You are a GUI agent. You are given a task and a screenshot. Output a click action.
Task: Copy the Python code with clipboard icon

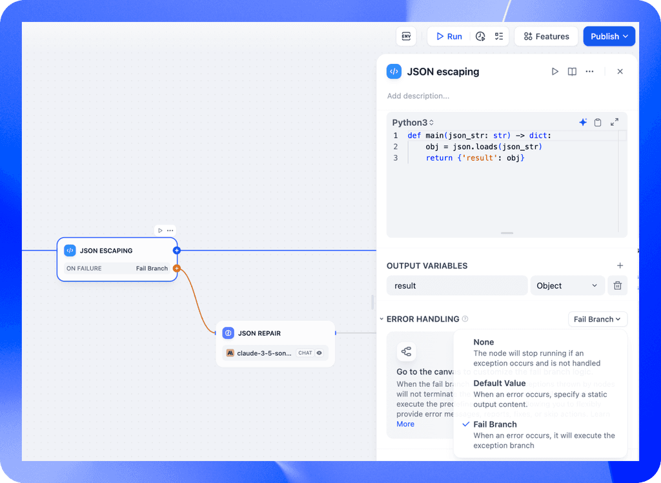(598, 122)
